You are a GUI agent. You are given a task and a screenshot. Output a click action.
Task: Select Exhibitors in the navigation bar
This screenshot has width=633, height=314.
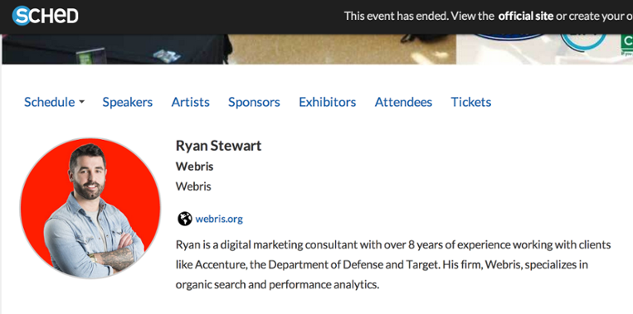click(328, 102)
